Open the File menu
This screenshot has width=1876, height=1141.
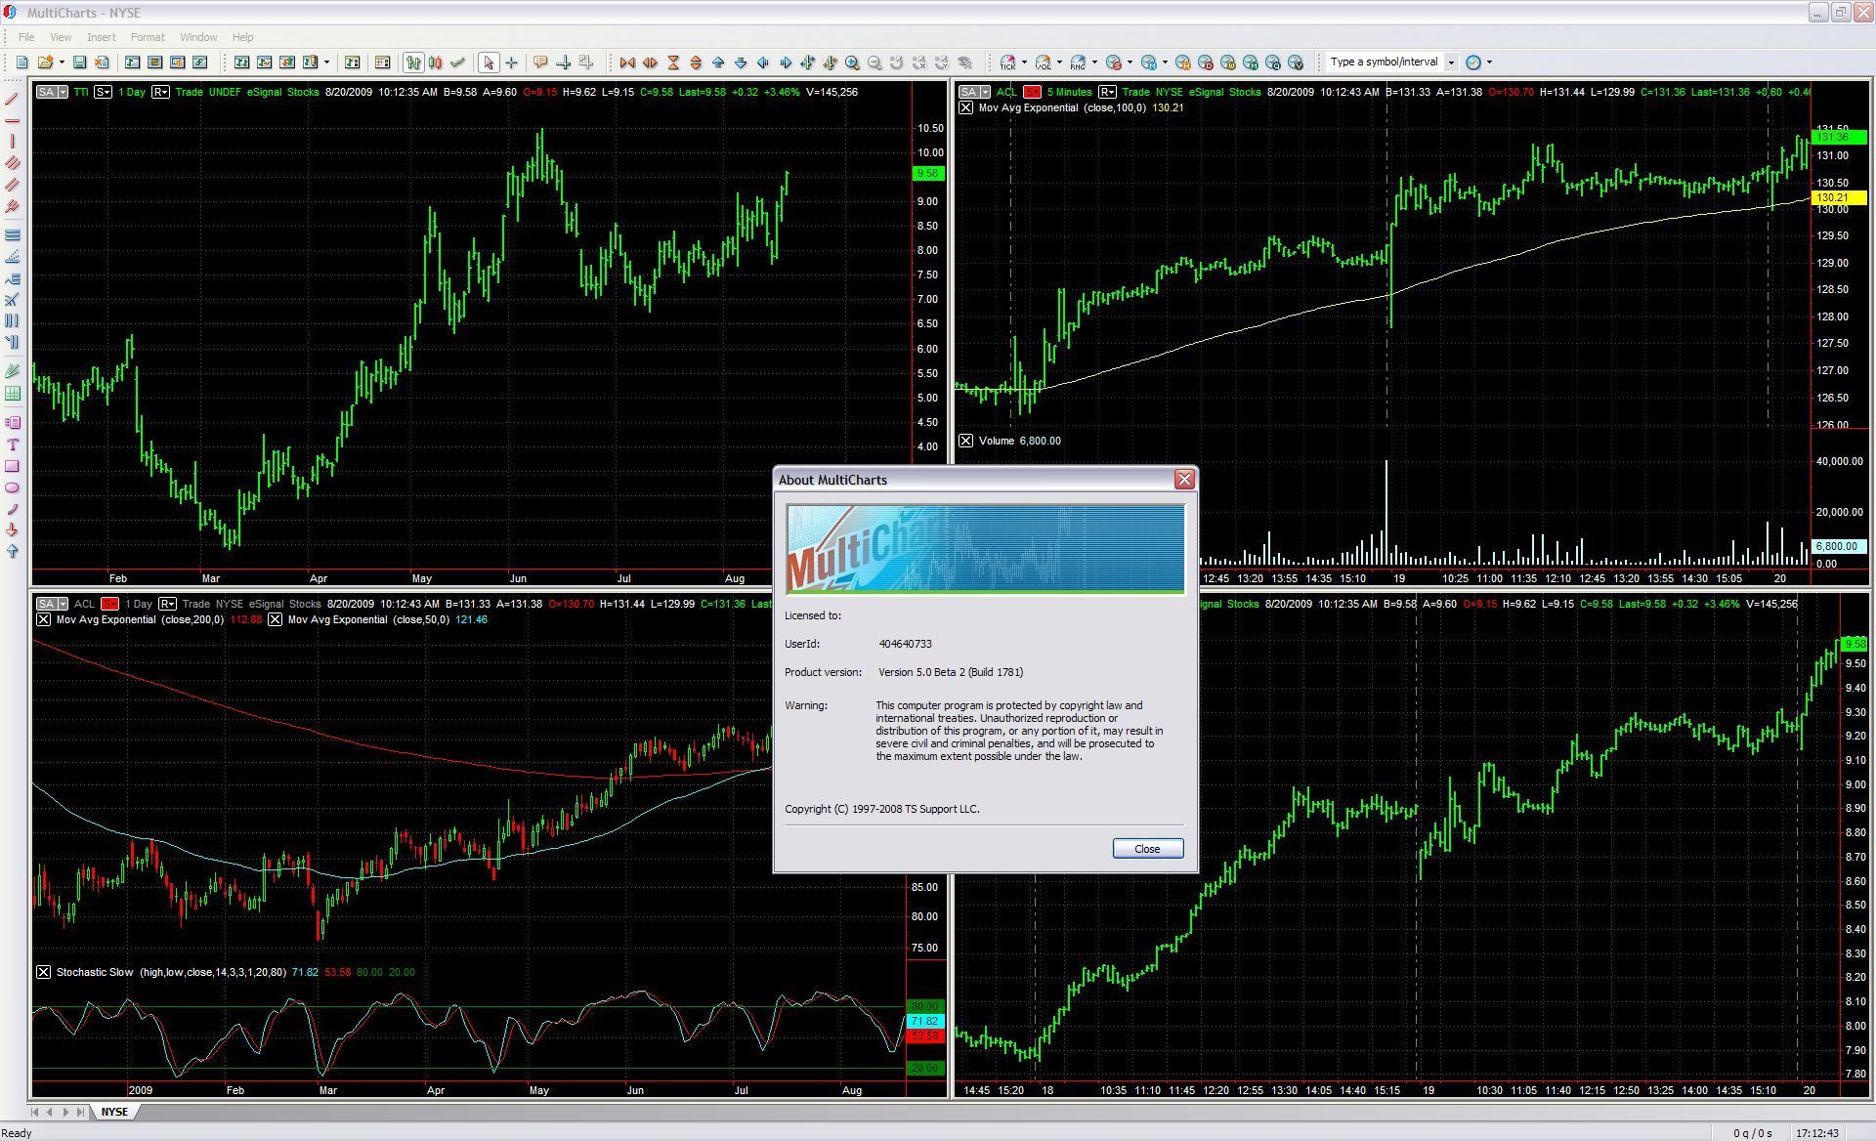click(26, 37)
